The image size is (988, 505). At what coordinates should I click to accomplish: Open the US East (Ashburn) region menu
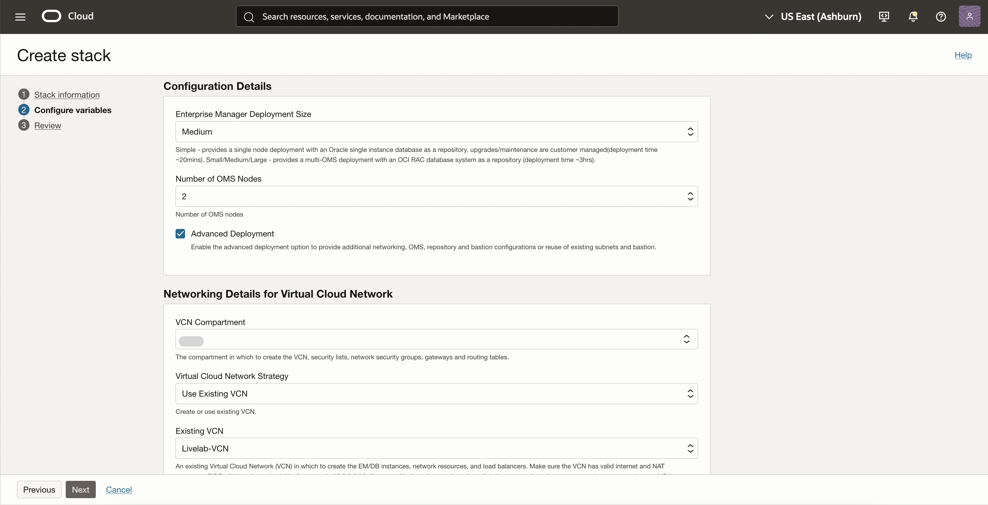[x=813, y=16]
